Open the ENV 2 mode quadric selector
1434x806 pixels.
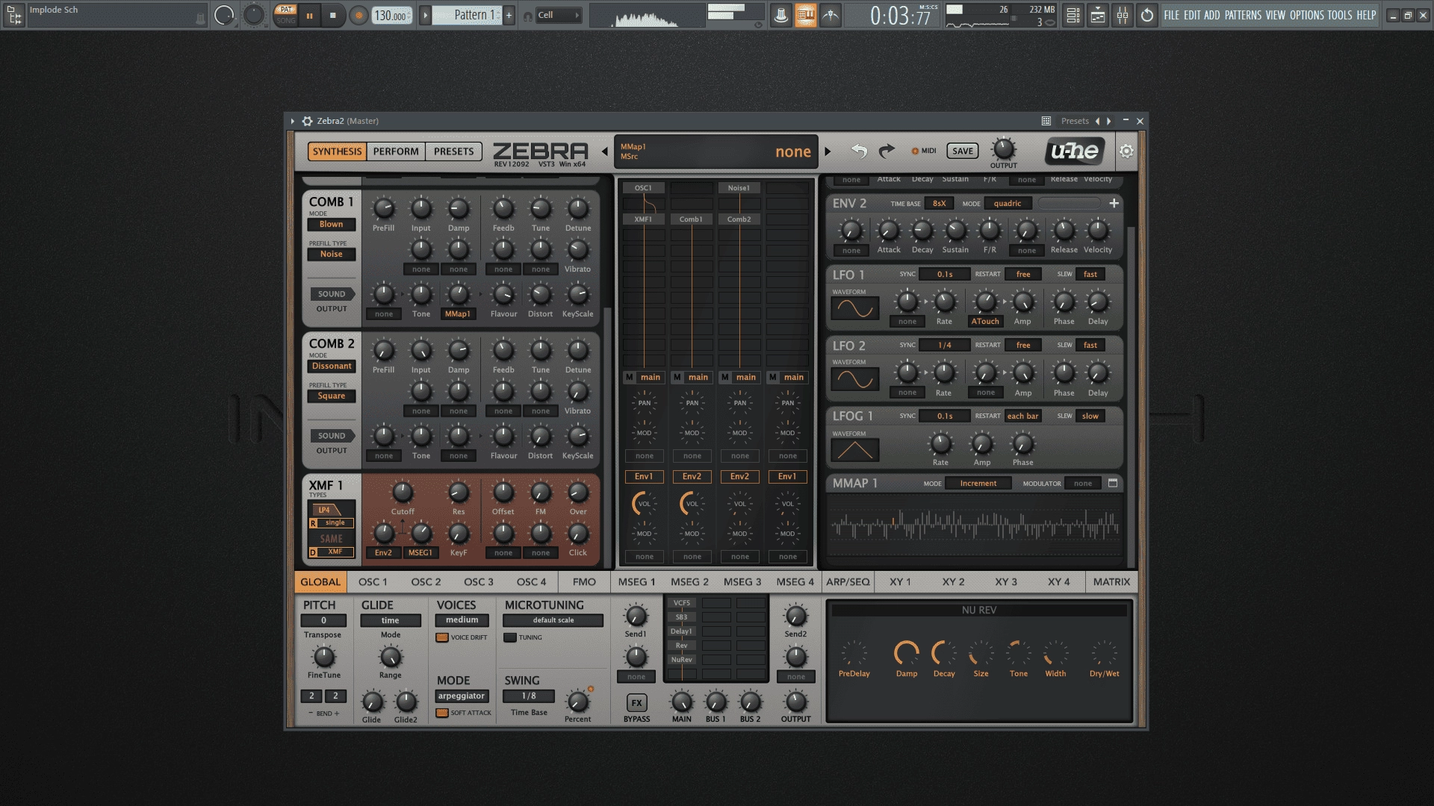1008,203
